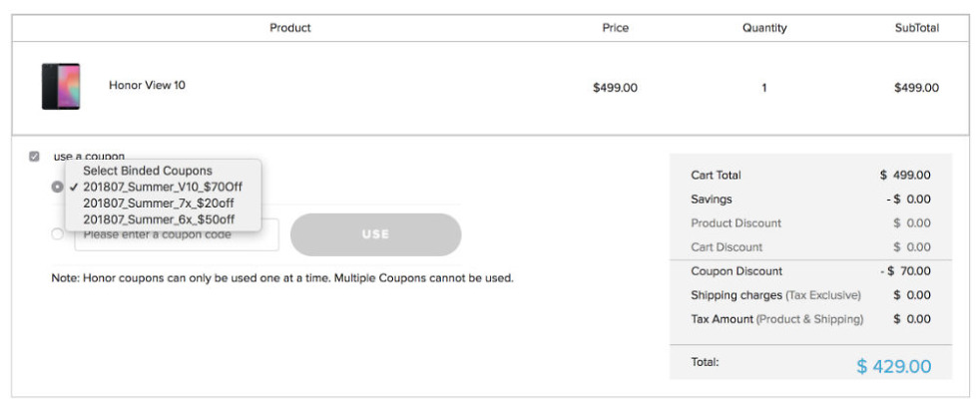Viewport: 978px width, 407px height.
Task: Select the enter coupon code radio button
Action: pyautogui.click(x=57, y=234)
